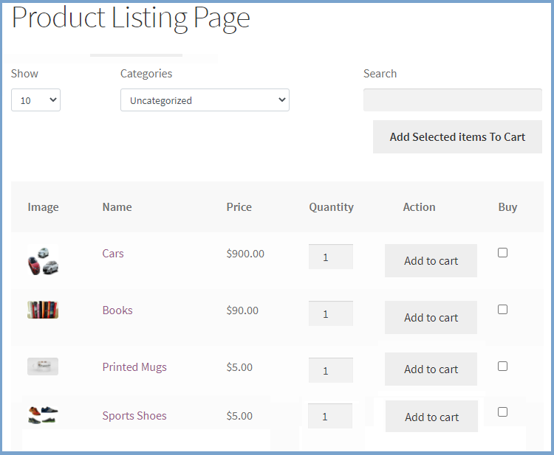Click the Printed Mugs thumbnail image

(43, 367)
